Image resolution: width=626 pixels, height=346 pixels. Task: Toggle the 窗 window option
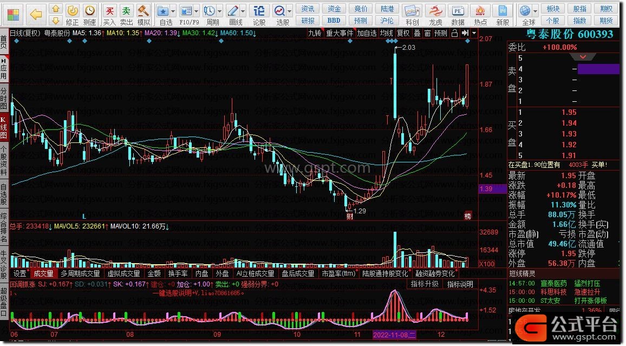428,33
